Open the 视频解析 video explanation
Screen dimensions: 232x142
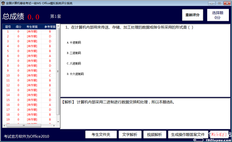pos(155,134)
